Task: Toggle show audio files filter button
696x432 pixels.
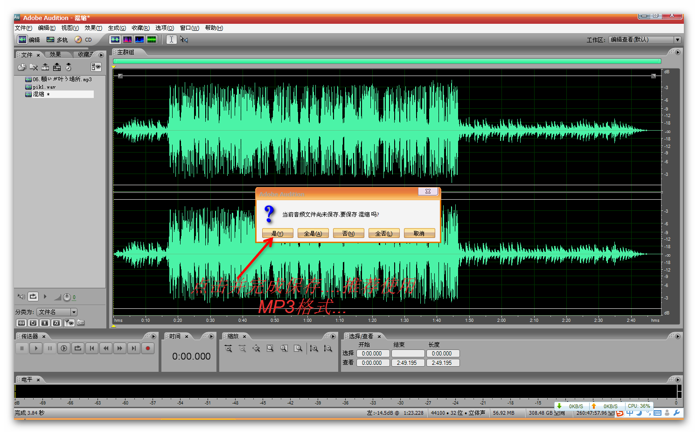Action: pos(21,322)
